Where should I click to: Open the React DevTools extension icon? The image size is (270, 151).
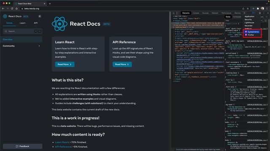click(x=253, y=8)
